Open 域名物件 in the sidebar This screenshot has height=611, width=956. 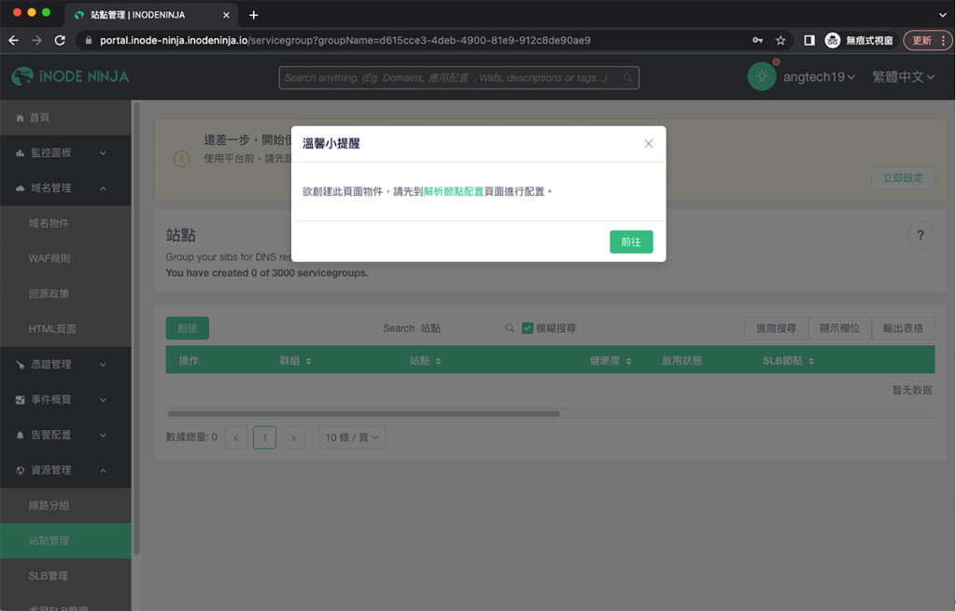click(65, 224)
